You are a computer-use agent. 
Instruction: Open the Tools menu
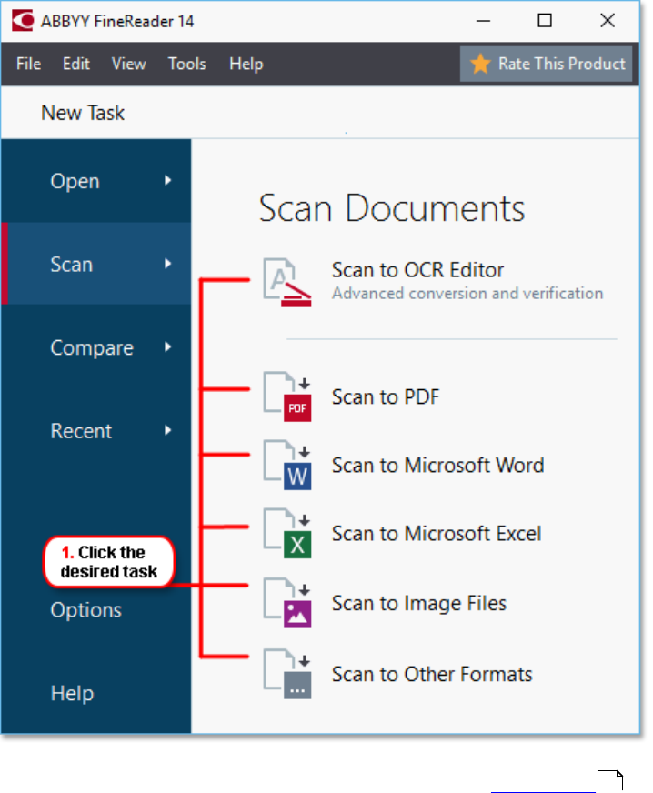pos(187,64)
